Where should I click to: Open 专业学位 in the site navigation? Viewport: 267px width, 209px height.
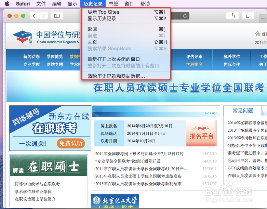pos(31,64)
